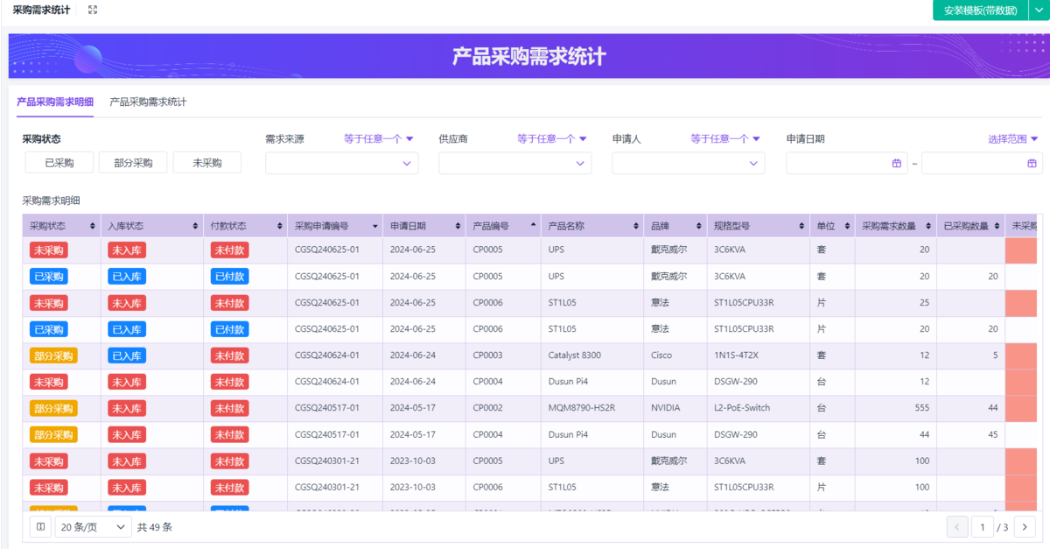This screenshot has height=549, width=1050.
Task: Click the previous page left arrow
Action: [x=957, y=527]
